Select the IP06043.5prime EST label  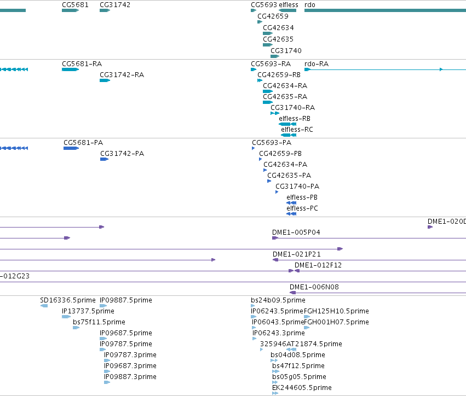tap(278, 322)
